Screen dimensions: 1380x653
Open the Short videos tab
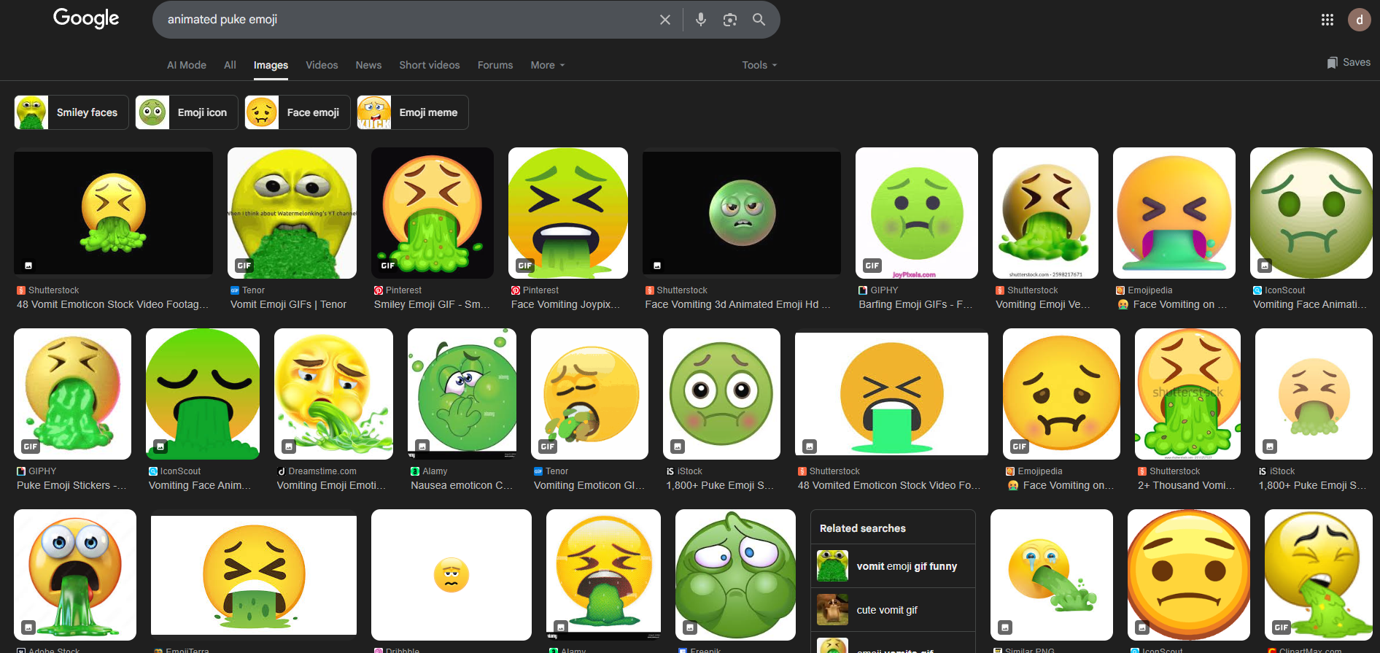tap(430, 65)
